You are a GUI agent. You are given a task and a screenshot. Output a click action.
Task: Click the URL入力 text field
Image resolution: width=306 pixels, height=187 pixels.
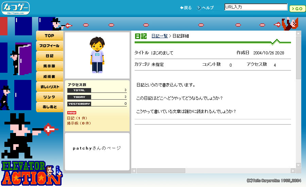(256, 7)
